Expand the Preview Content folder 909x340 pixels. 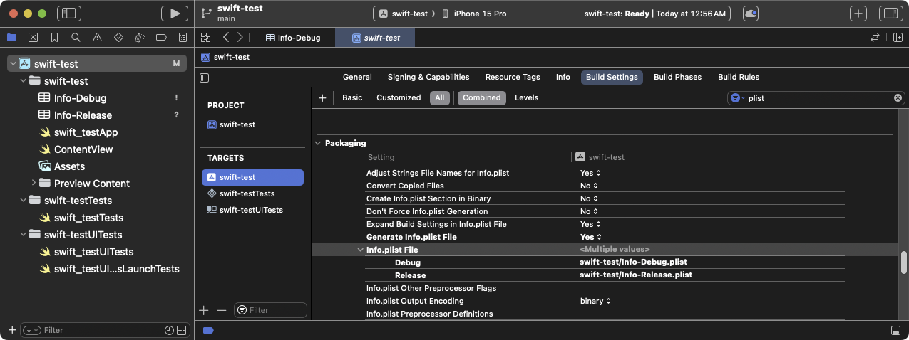pos(33,184)
